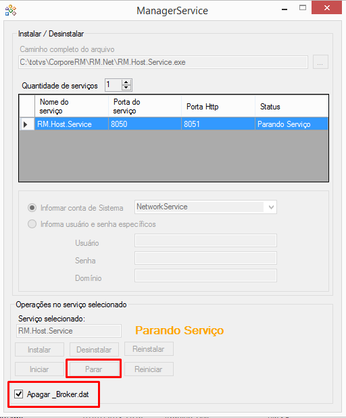Click the ManagerService app icon in title bar
Image resolution: width=346 pixels, height=418 pixels.
tap(11, 10)
